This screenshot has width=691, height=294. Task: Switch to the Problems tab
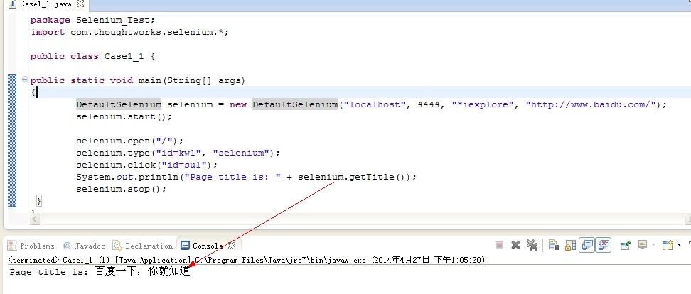tap(31, 246)
